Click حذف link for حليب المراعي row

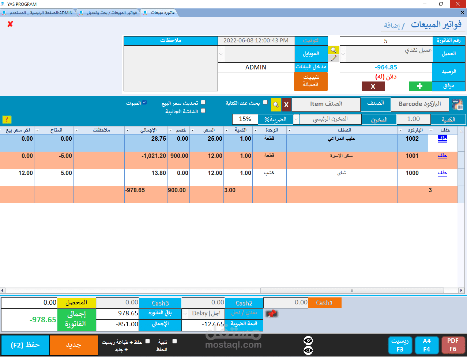442,138
